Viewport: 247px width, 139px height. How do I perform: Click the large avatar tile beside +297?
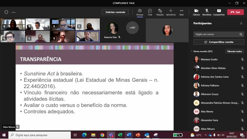tap(167, 30)
